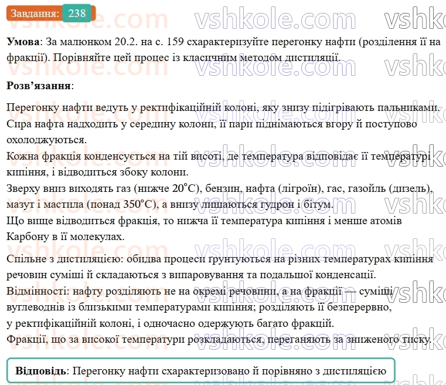
Task: Click the orange 'Завдання:' label badge
Action: coord(35,13)
